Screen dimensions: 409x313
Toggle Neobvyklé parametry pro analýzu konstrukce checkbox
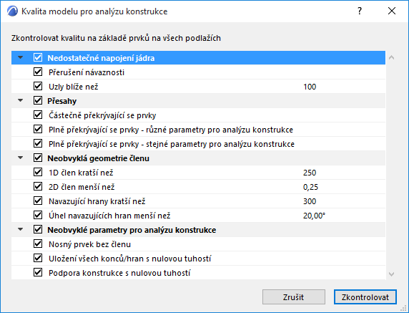click(38, 230)
